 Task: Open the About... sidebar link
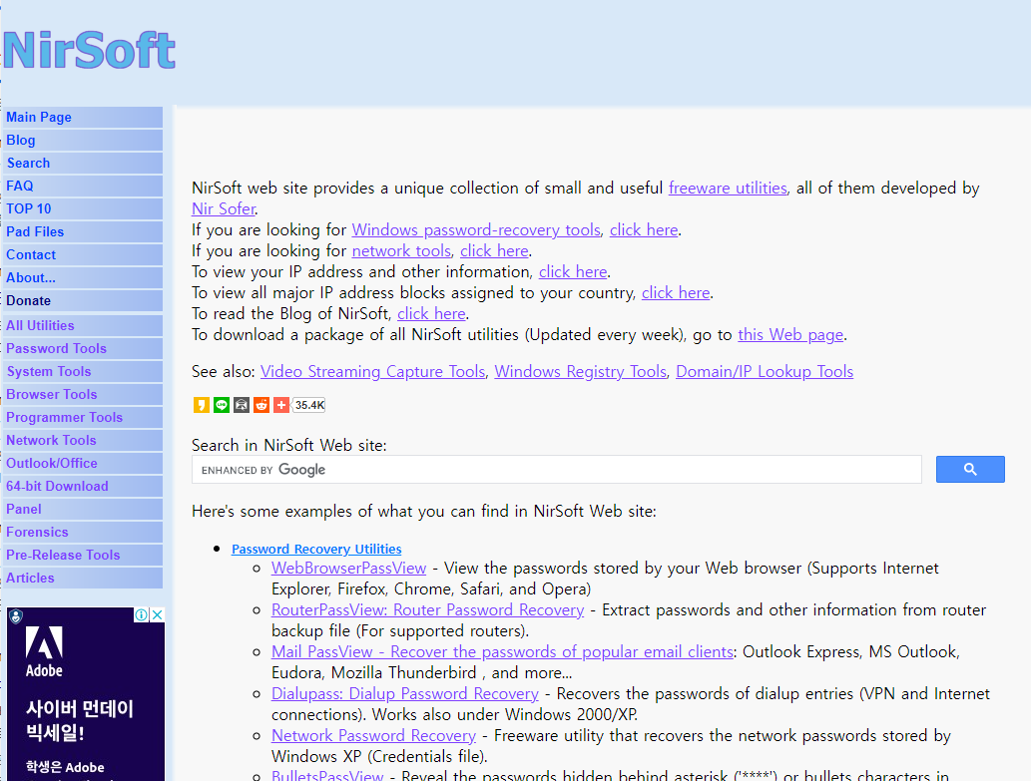pyautogui.click(x=83, y=278)
